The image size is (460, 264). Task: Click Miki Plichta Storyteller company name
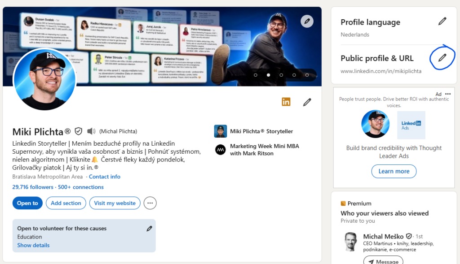(261, 131)
